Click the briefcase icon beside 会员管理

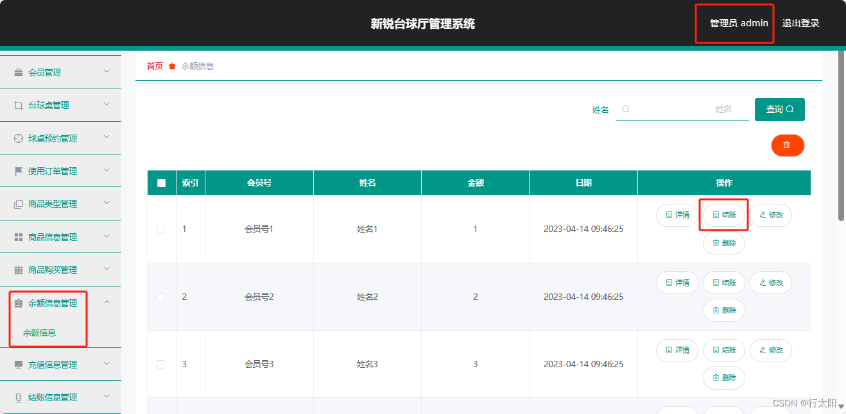[19, 72]
